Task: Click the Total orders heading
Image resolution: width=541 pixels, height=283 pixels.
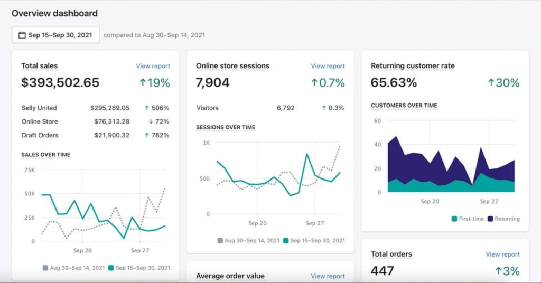Action: coord(391,254)
